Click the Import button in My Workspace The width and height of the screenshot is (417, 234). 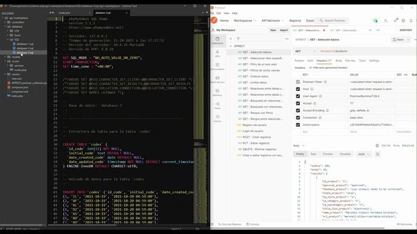pos(284,31)
